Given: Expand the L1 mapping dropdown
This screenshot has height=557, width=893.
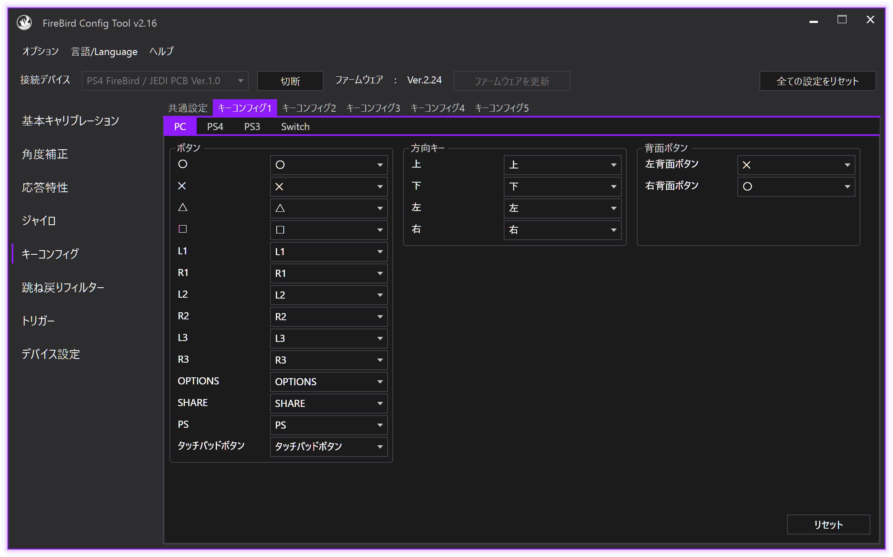Looking at the screenshot, I should 328,252.
